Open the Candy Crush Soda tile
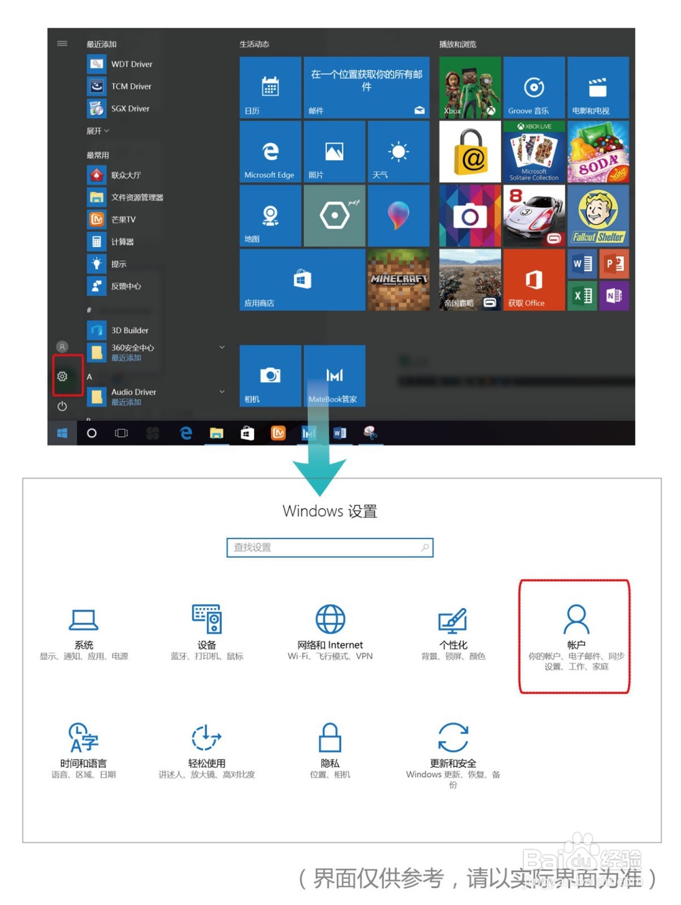Image resolution: width=681 pixels, height=905 pixels. click(x=598, y=152)
